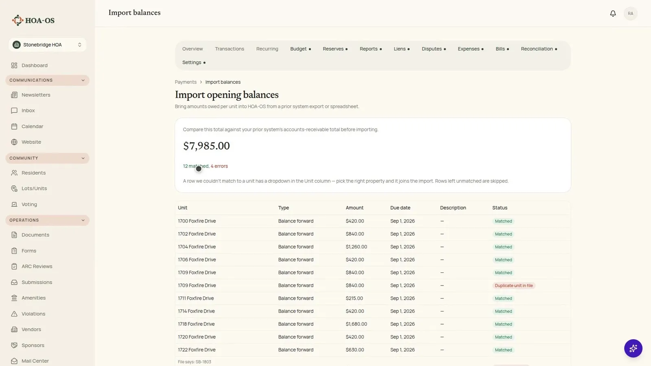Click the Stonebridge HOA building icon
Viewport: 651px width, 366px height.
coord(17,45)
